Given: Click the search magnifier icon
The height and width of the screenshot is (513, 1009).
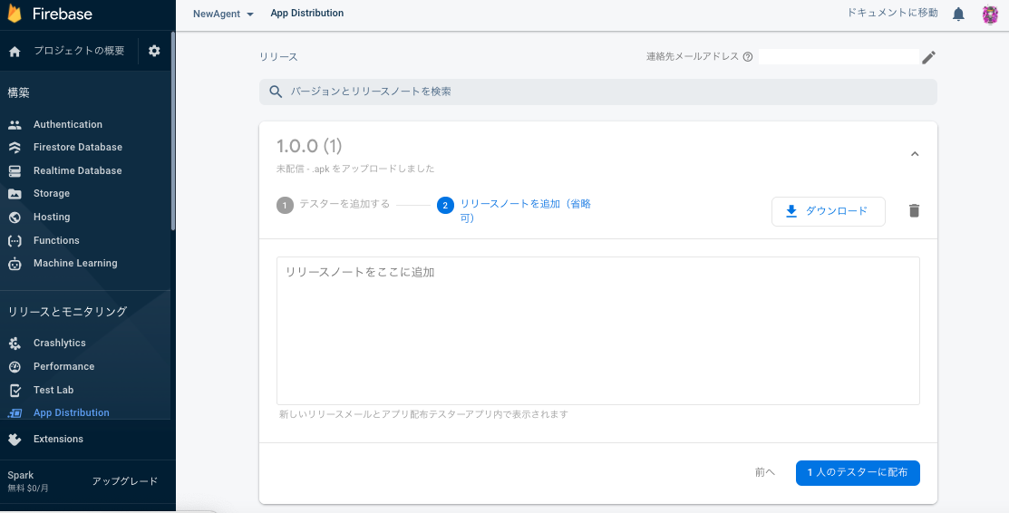Looking at the screenshot, I should tap(276, 92).
